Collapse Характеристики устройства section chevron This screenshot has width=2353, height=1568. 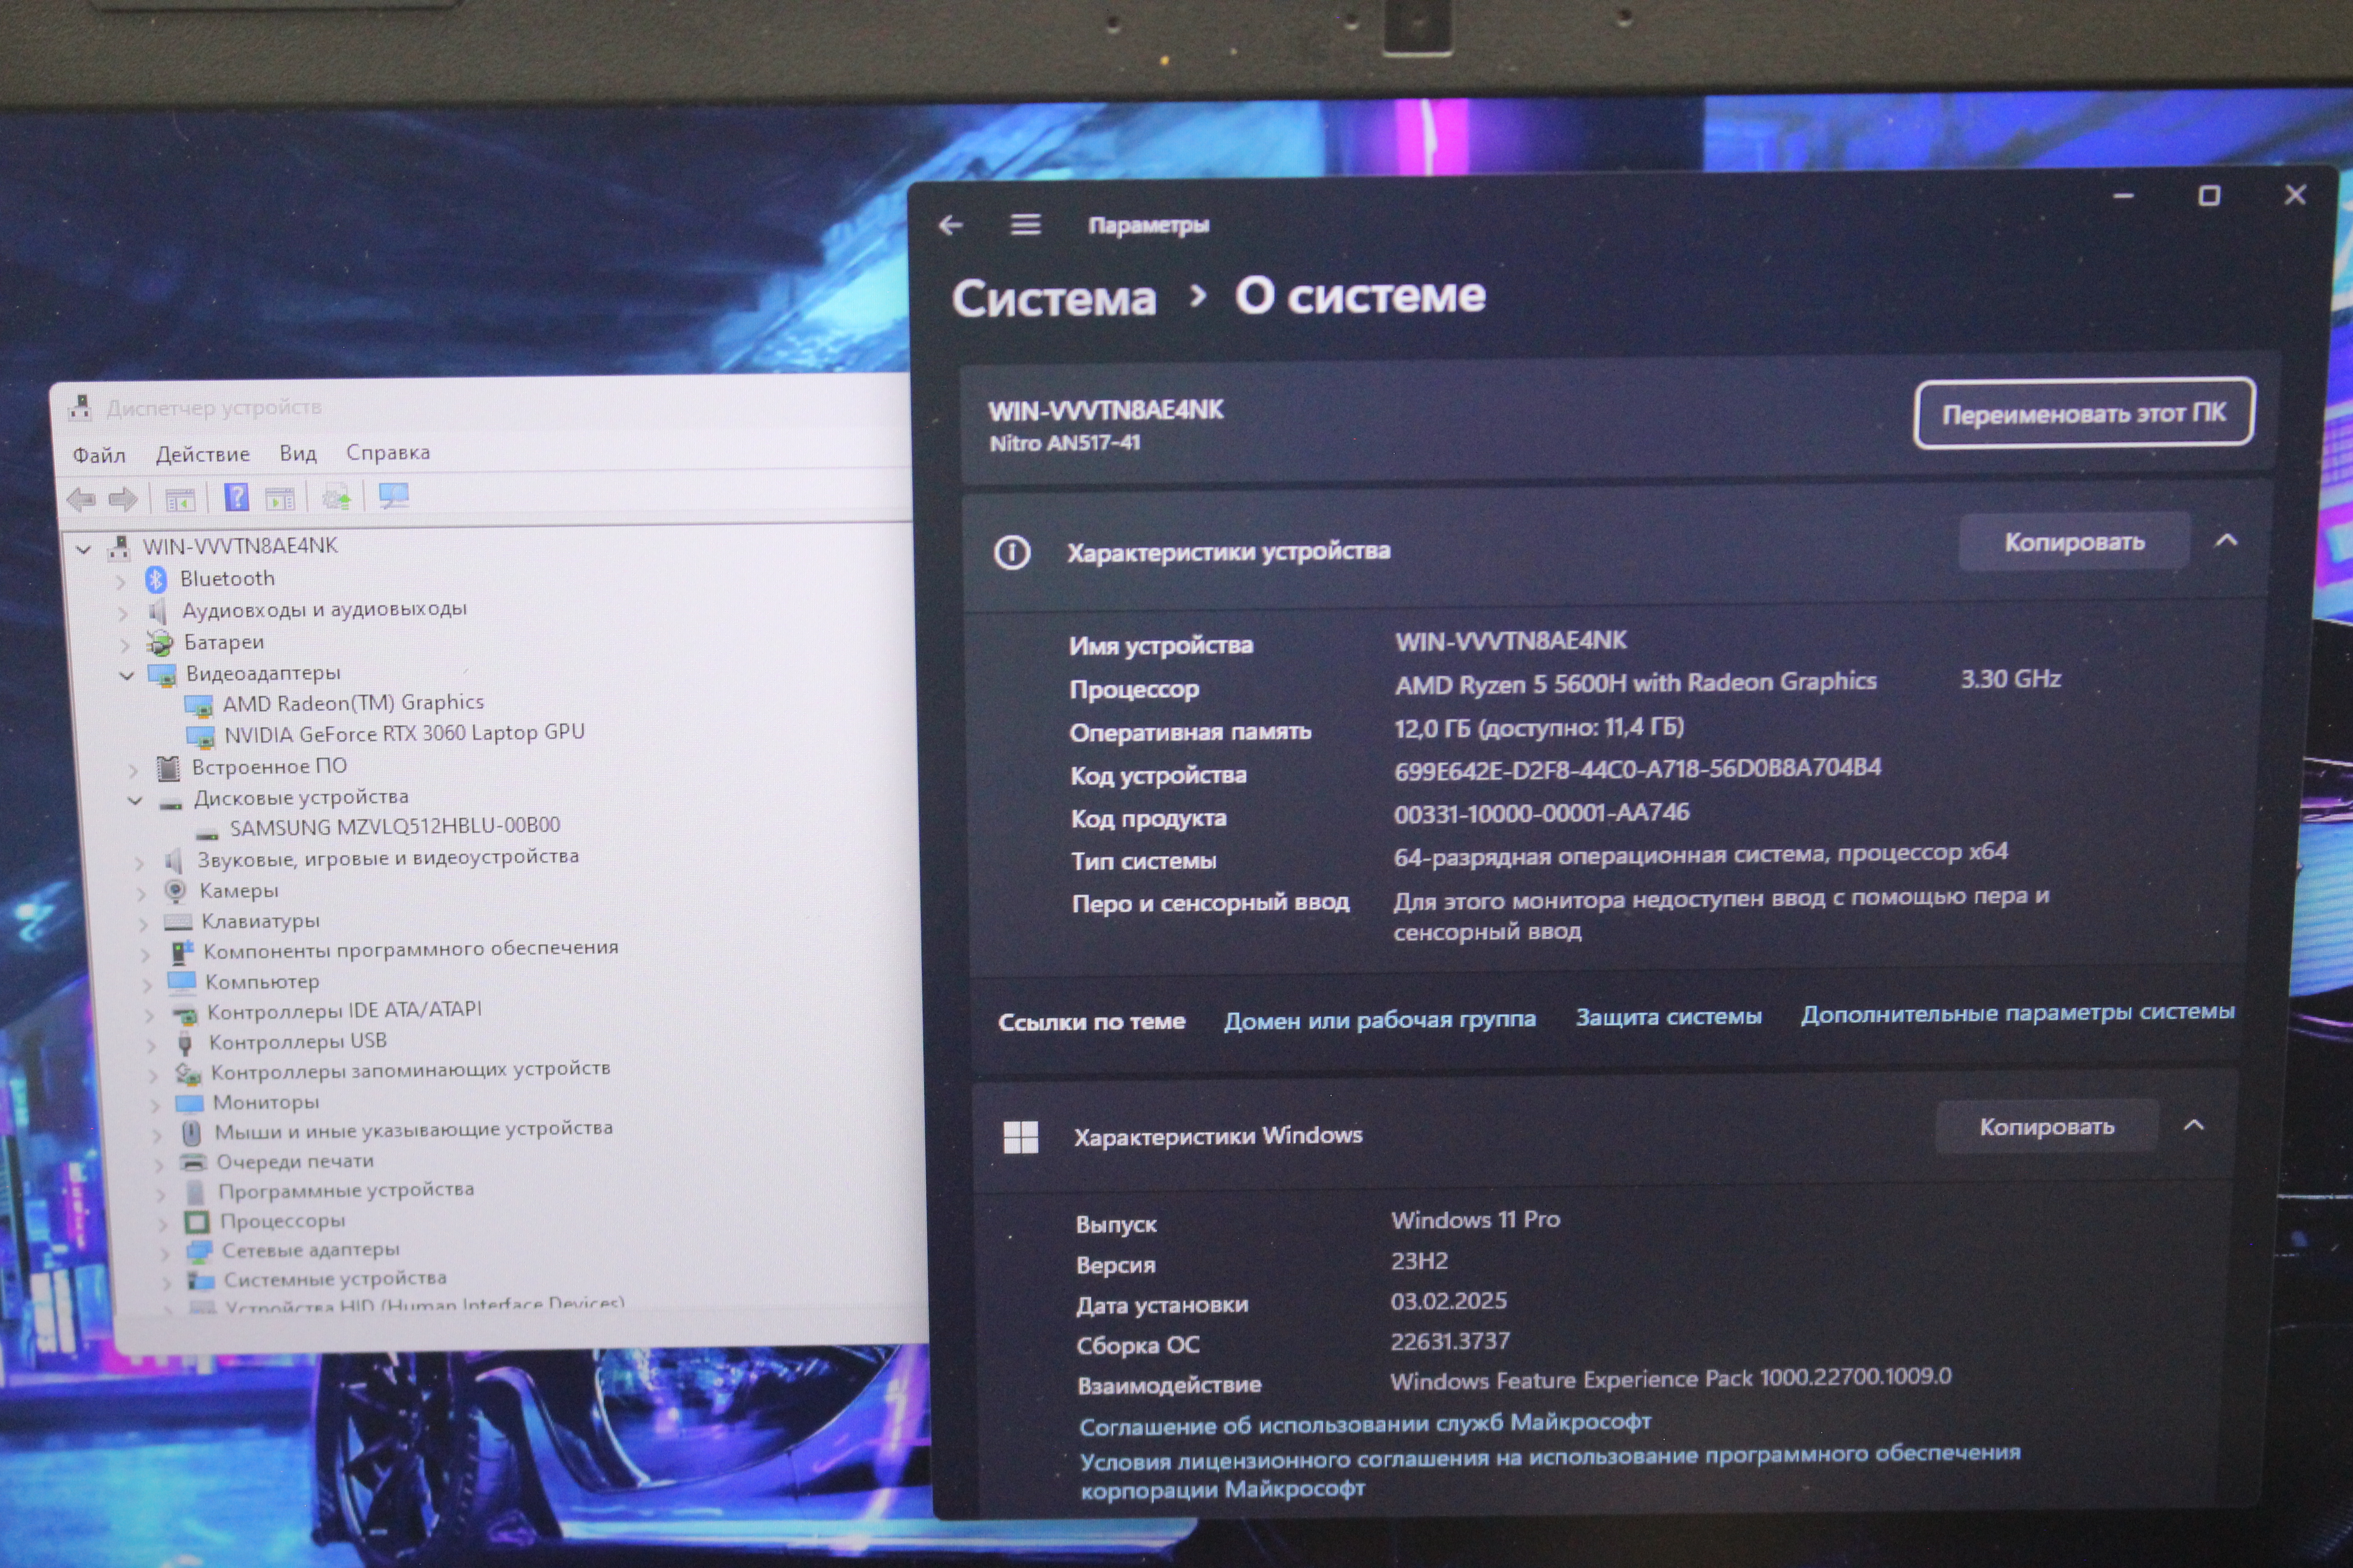(2227, 541)
